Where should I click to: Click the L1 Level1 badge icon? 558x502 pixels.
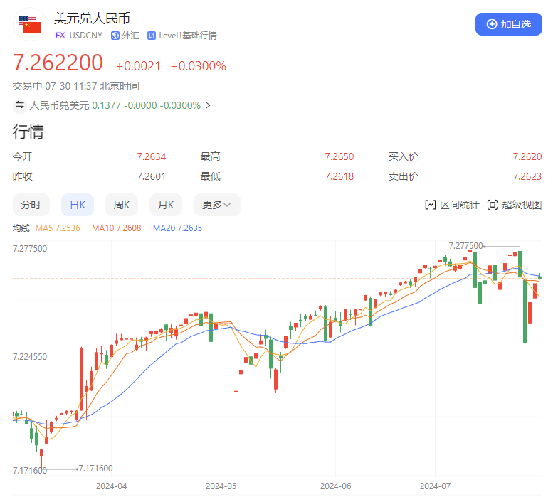pyautogui.click(x=152, y=36)
